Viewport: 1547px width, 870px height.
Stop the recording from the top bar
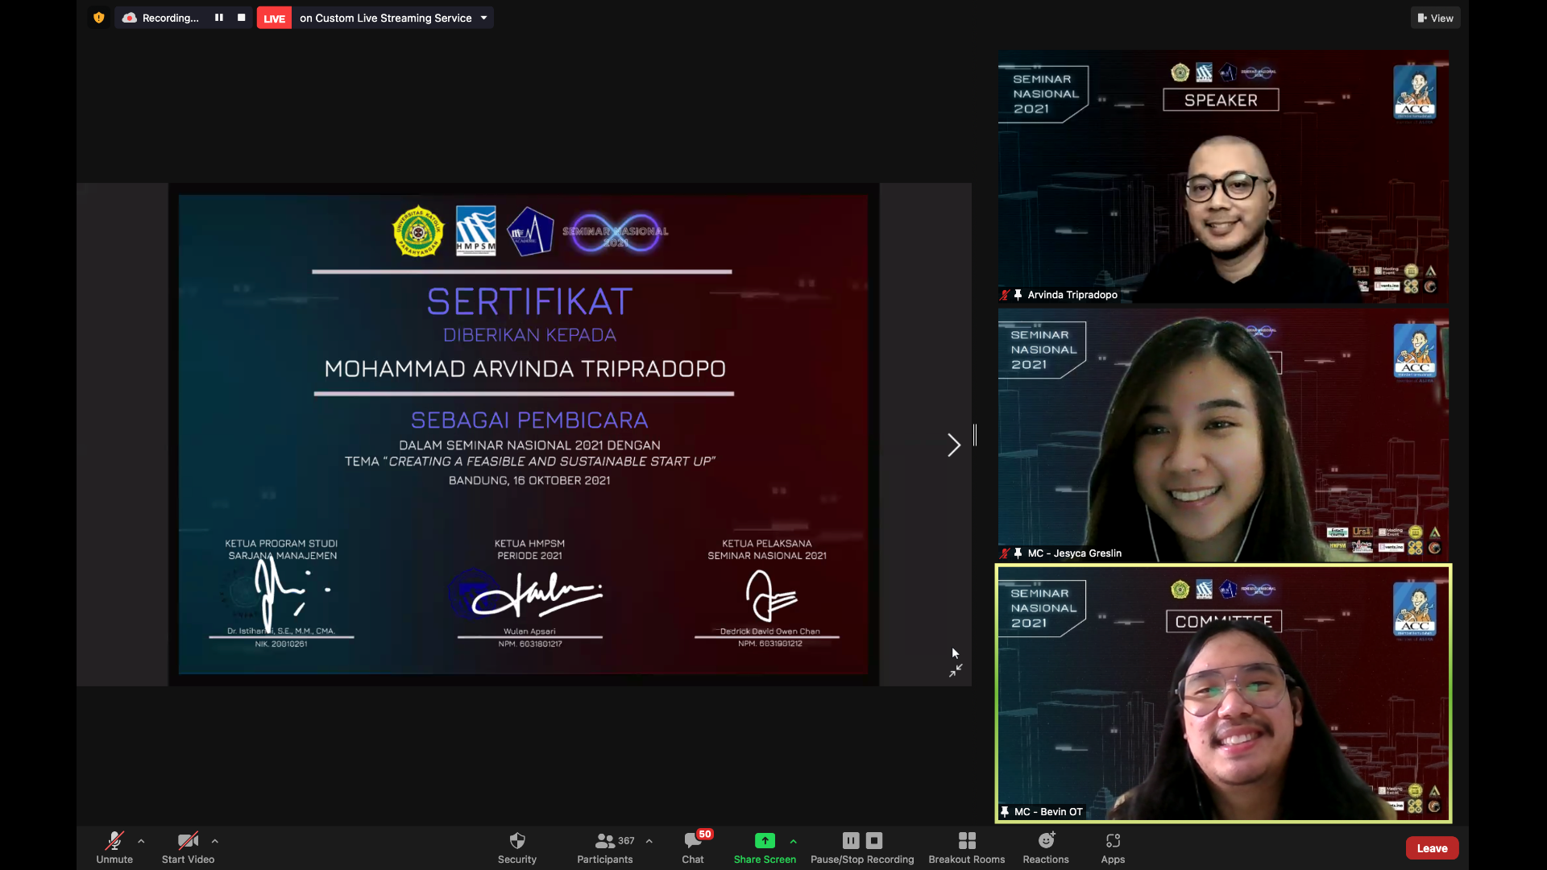[241, 18]
